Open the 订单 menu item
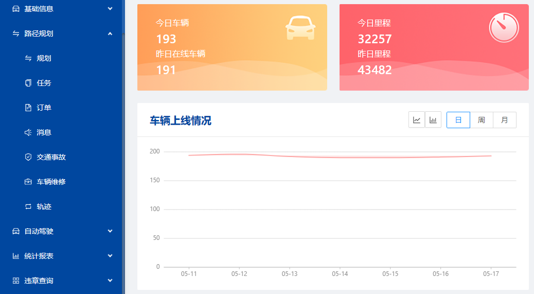 point(44,108)
